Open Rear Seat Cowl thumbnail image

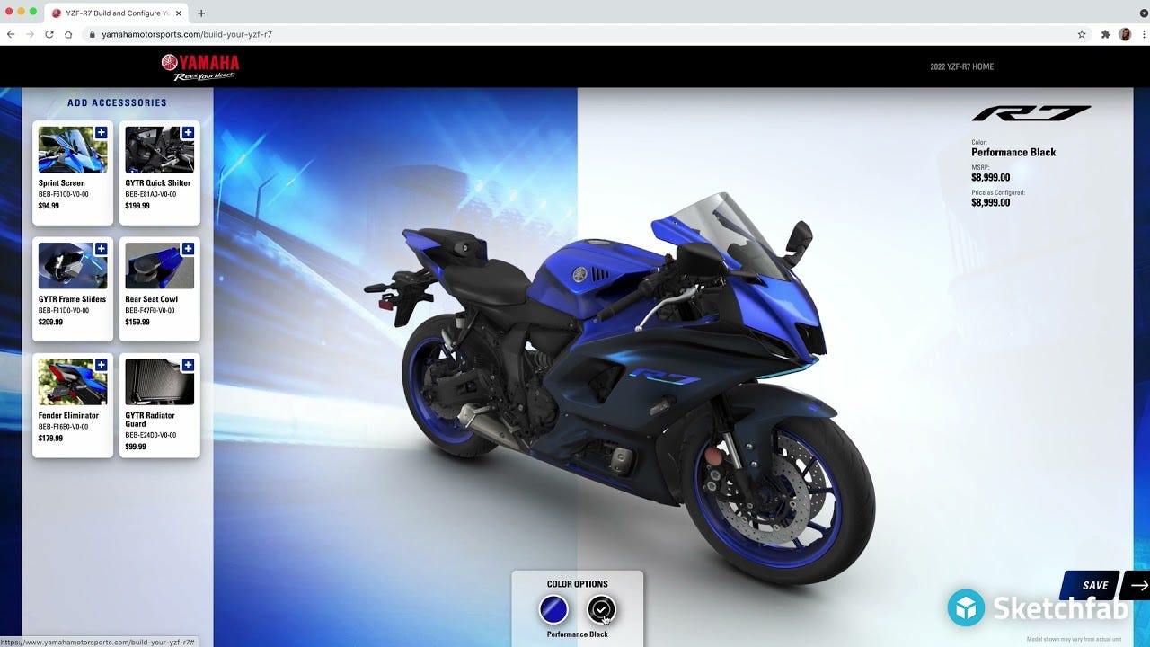159,266
